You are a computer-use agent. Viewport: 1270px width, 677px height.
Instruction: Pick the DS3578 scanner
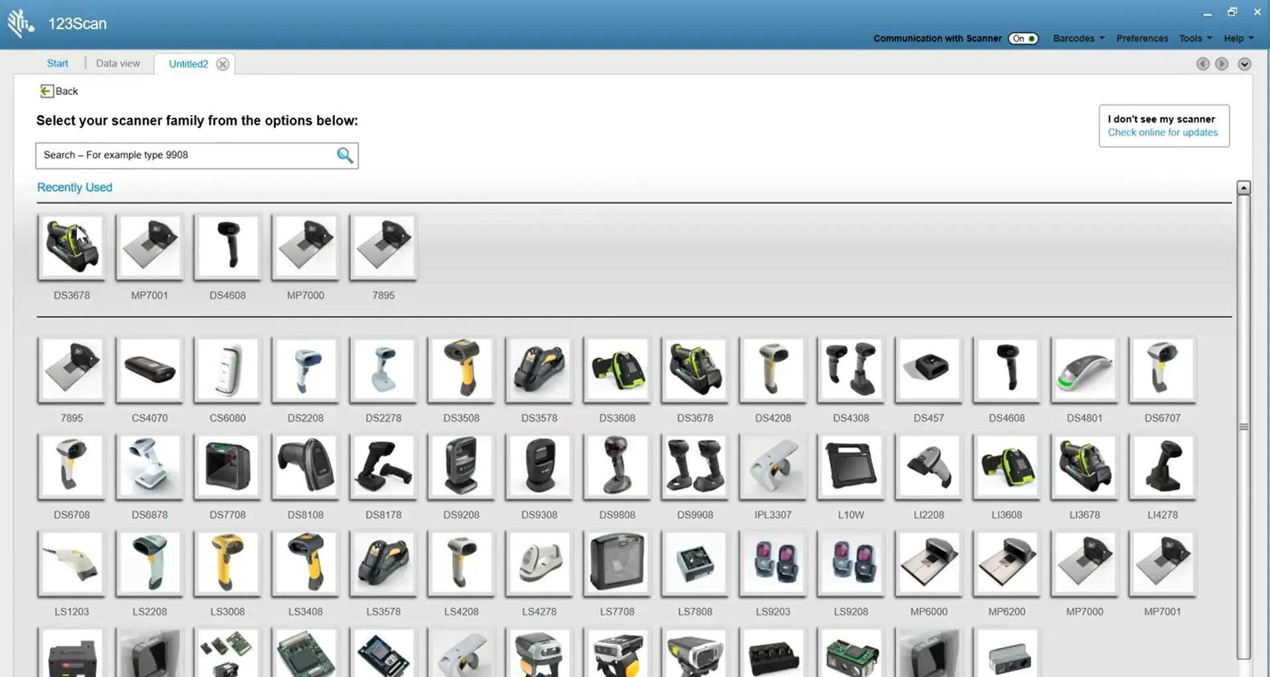[x=539, y=370]
